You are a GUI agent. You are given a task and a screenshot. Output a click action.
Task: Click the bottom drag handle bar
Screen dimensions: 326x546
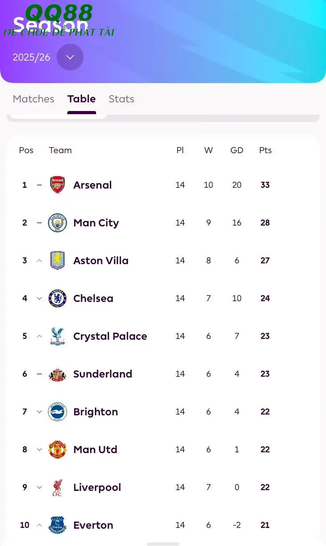point(163,544)
